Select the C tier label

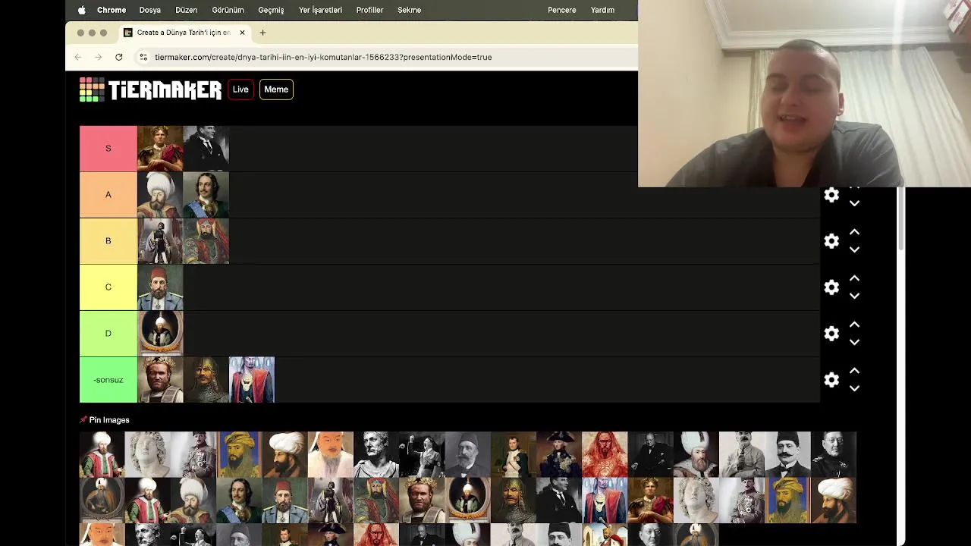[108, 287]
